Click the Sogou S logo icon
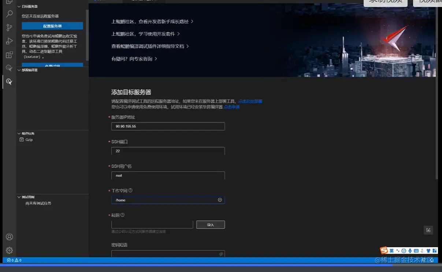 click(x=384, y=250)
